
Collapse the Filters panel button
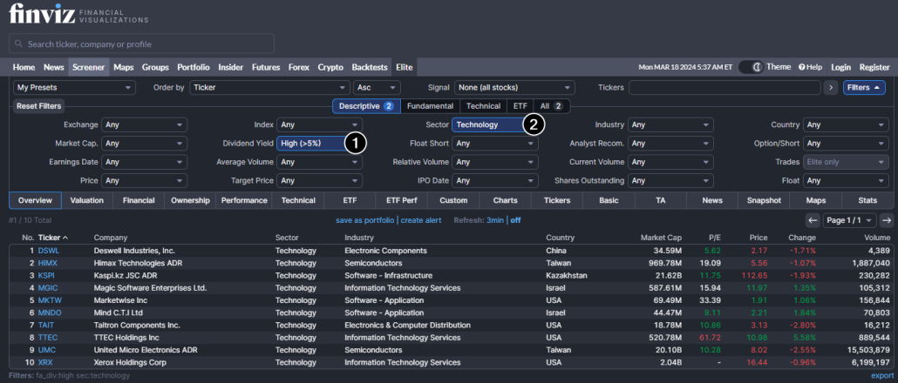click(x=863, y=88)
